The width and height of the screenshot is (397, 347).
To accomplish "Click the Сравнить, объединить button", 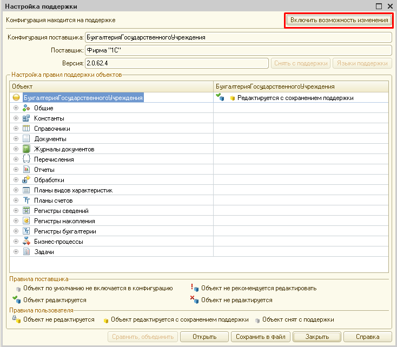I will pyautogui.click(x=143, y=337).
